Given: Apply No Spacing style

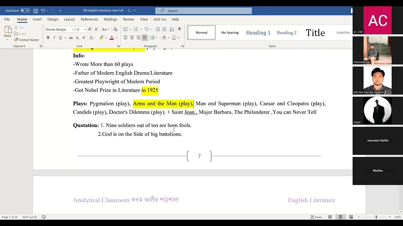Looking at the screenshot, I should click(x=230, y=32).
